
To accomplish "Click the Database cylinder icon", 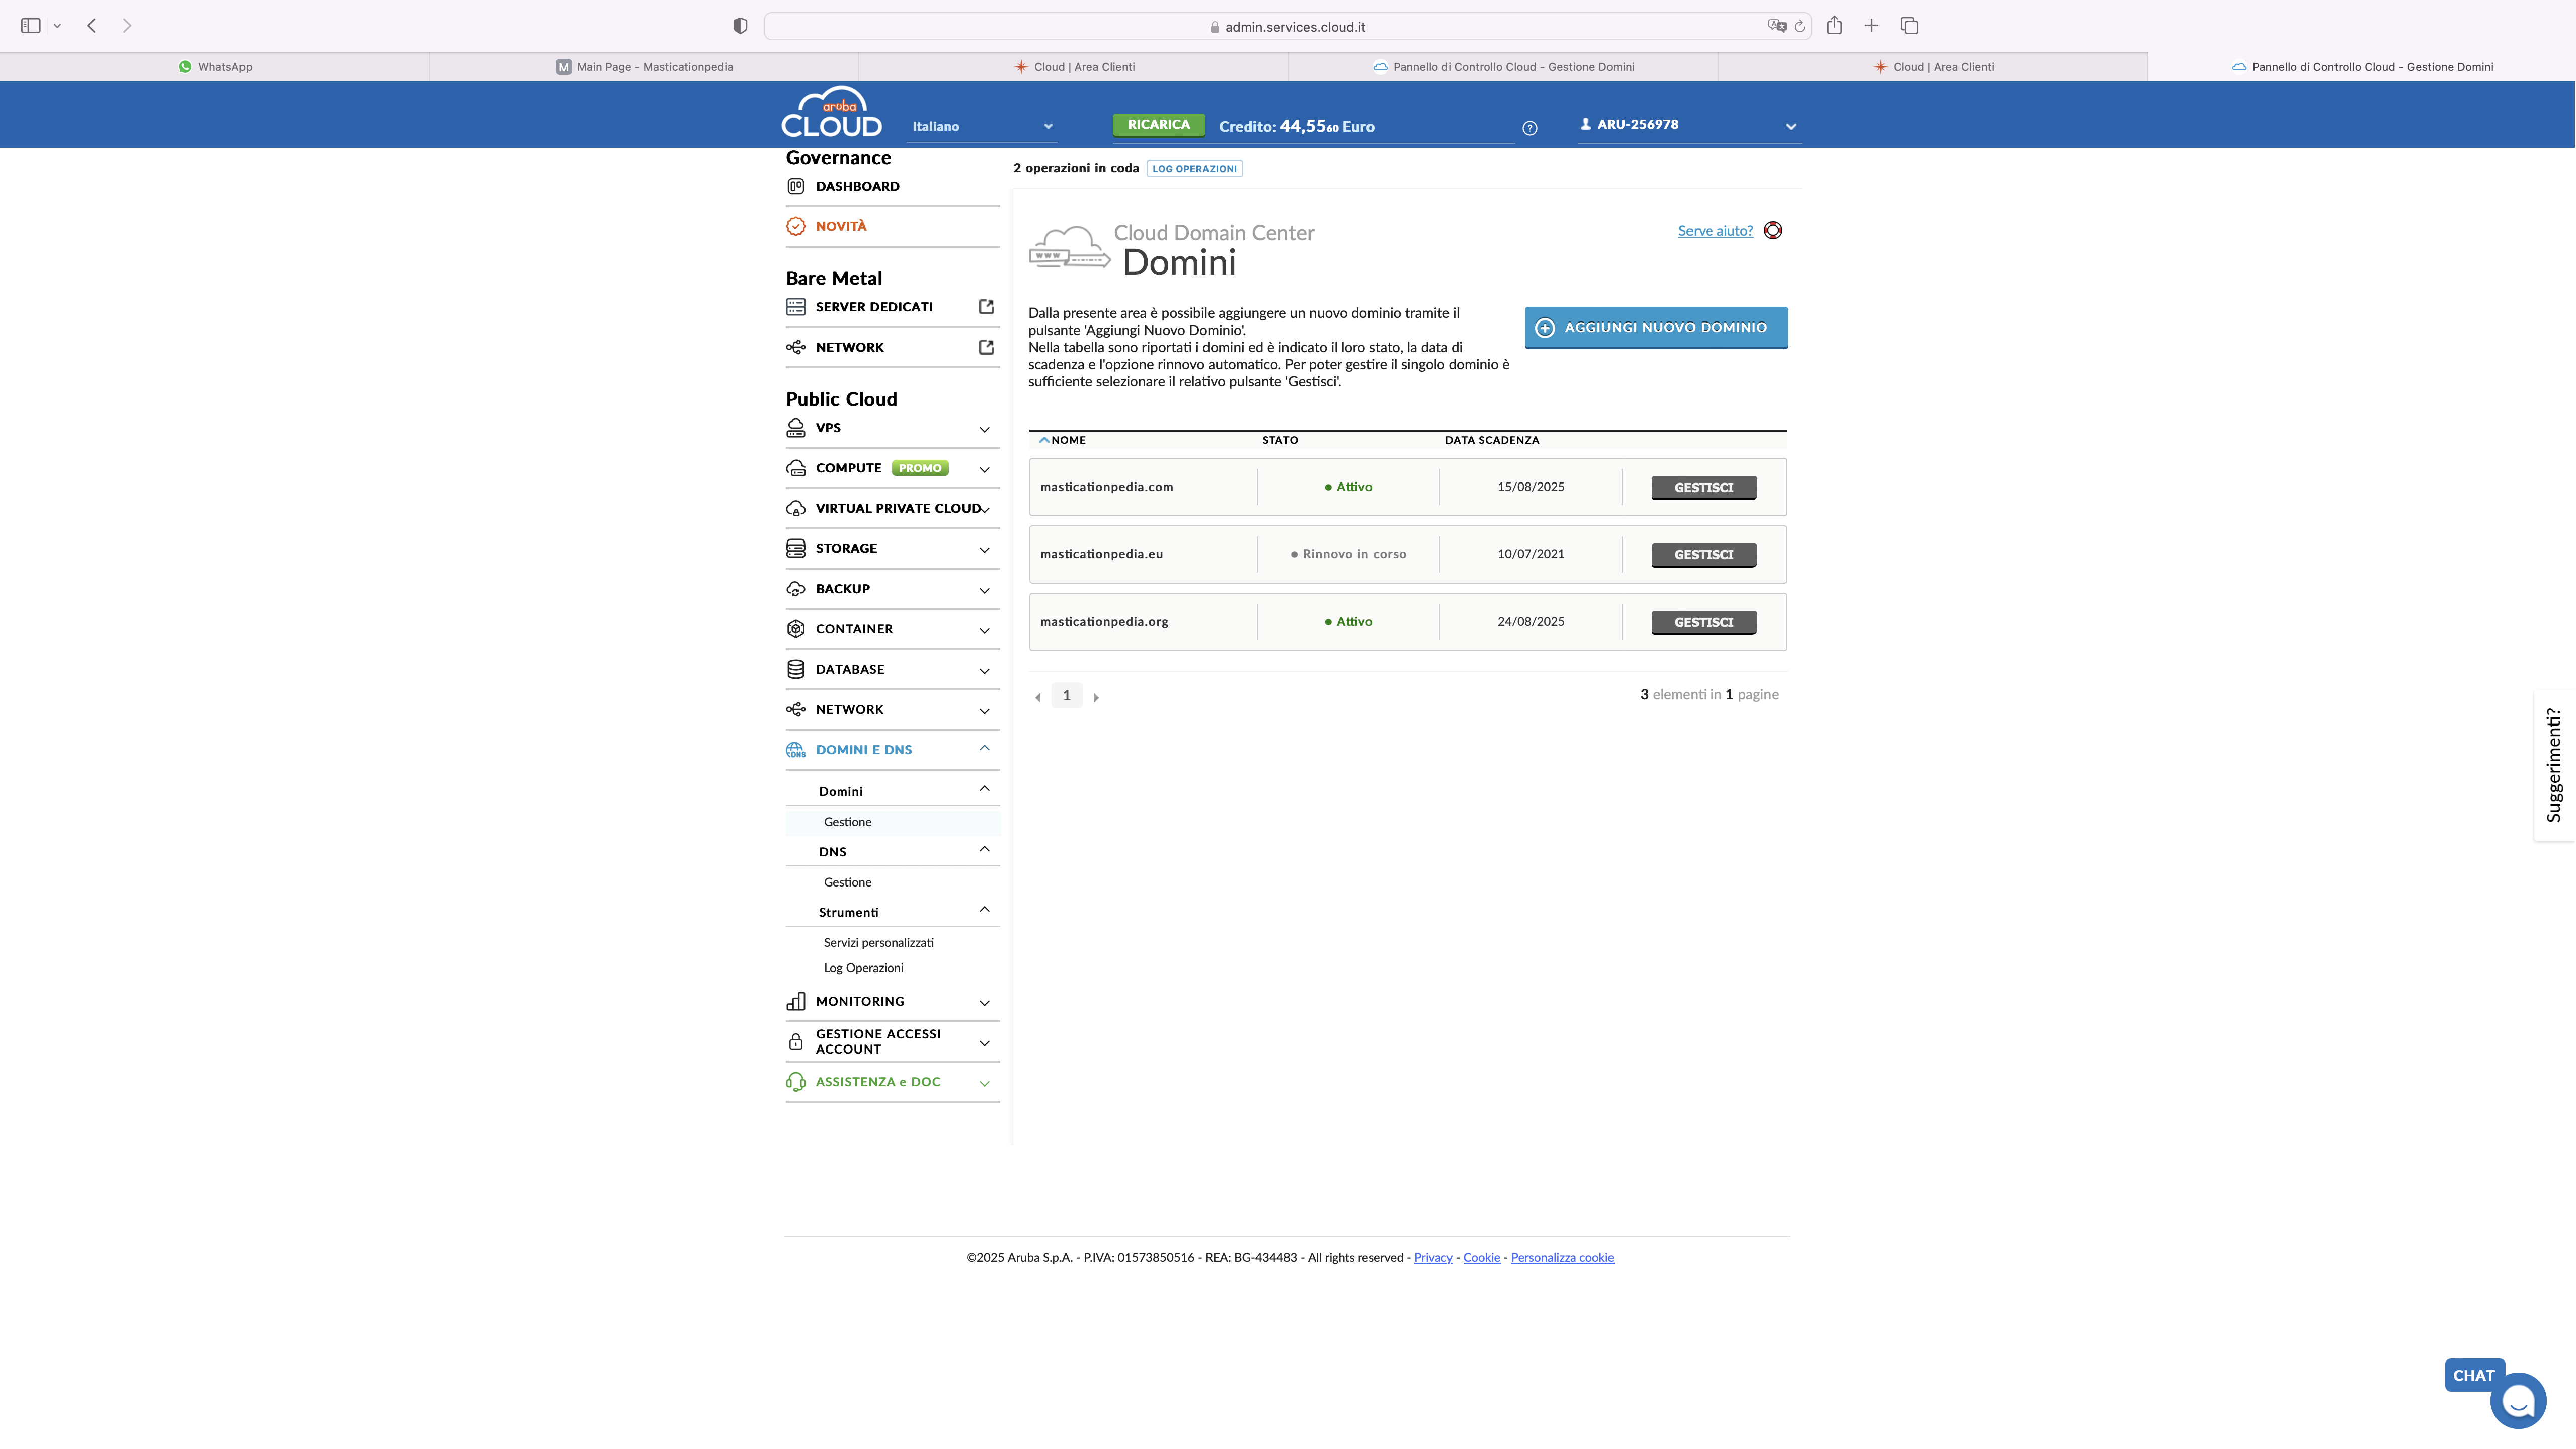I will tap(796, 669).
